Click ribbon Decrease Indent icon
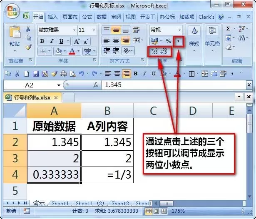The width and height of the screenshot is (256, 219). (x=107, y=51)
